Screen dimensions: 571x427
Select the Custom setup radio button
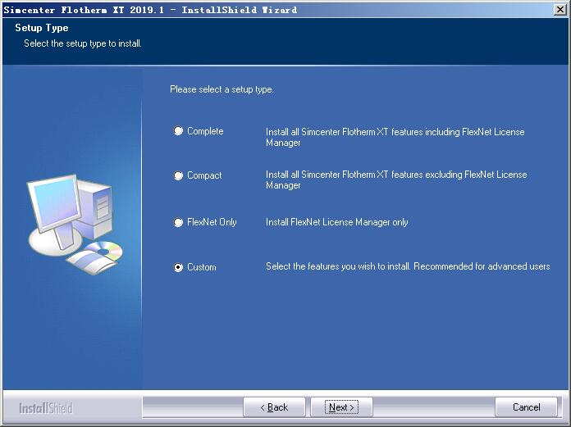tap(178, 268)
